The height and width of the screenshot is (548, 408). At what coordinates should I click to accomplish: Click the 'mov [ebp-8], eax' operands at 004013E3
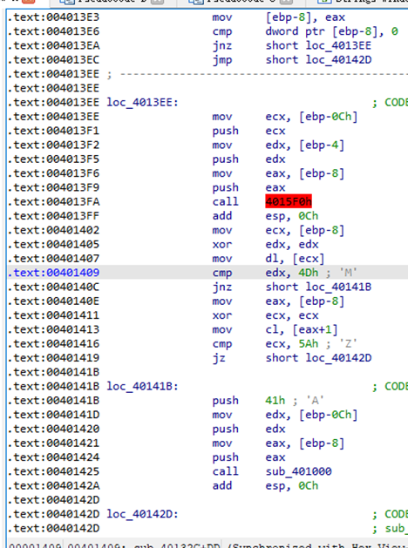click(x=305, y=17)
